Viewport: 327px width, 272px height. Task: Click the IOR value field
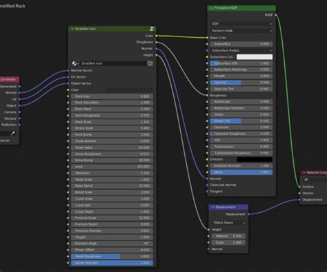pyautogui.click(x=241, y=140)
